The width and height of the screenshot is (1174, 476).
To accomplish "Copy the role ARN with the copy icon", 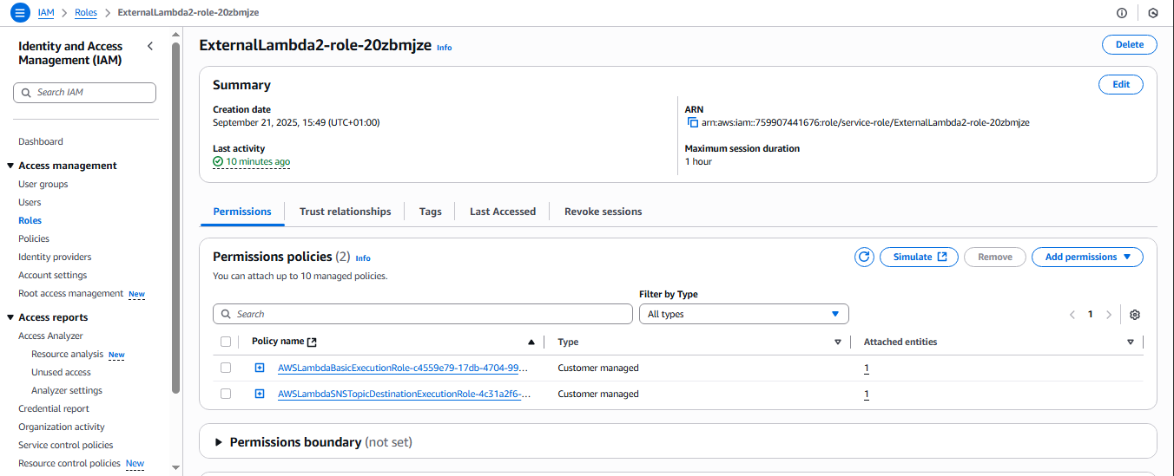I will [x=692, y=123].
